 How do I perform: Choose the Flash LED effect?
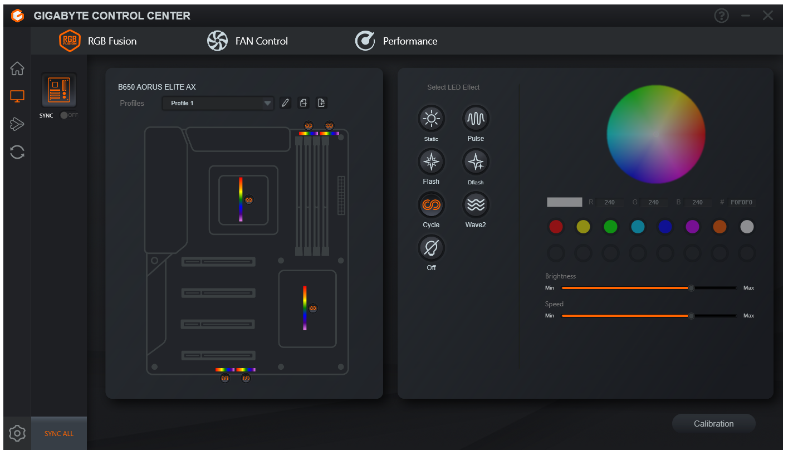tap(431, 162)
